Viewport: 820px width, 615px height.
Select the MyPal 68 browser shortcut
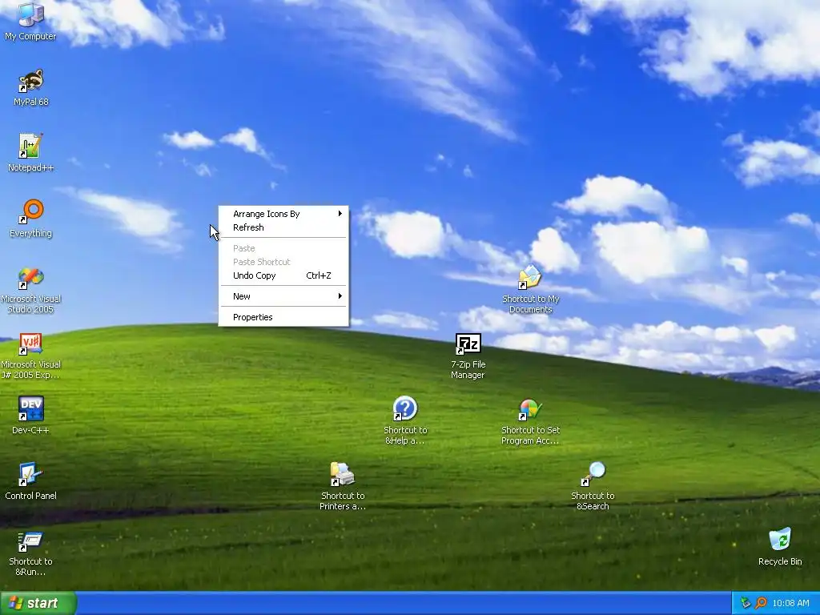[x=30, y=87]
